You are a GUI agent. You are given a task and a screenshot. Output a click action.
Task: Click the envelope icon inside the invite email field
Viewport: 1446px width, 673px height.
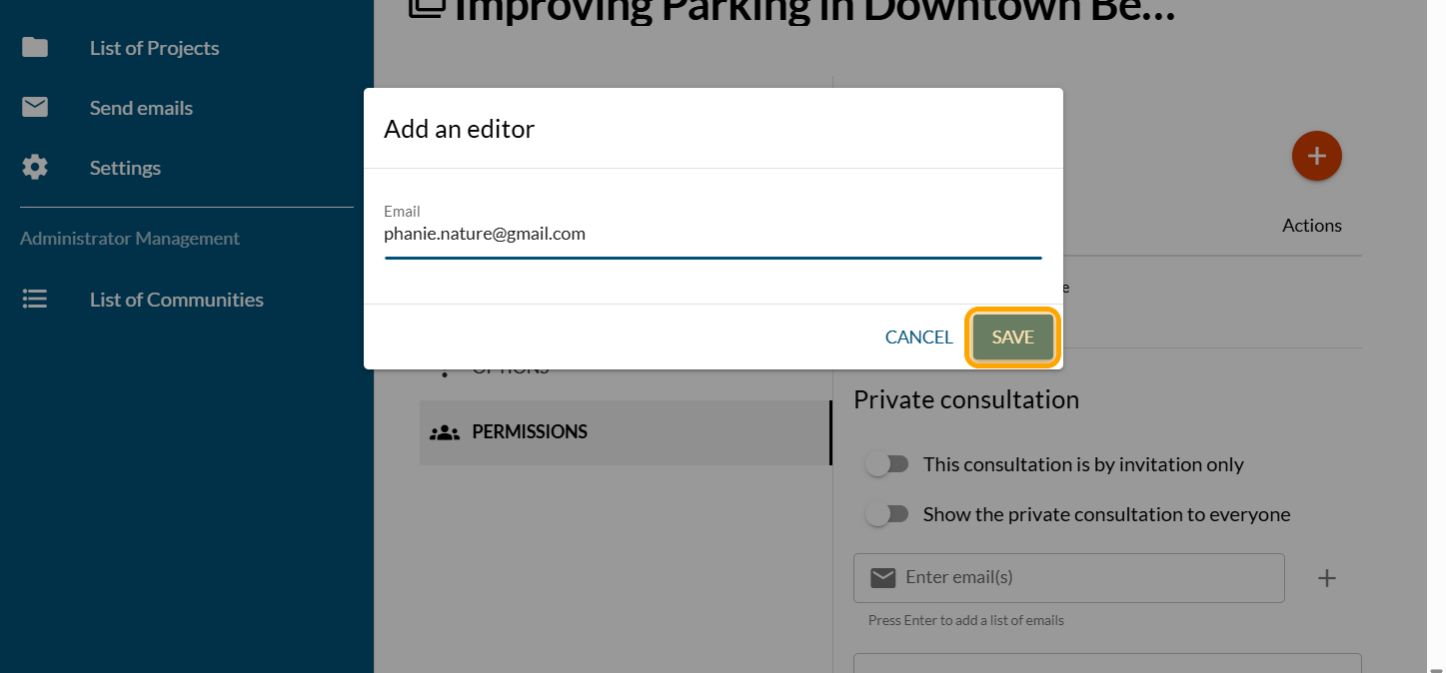882,578
